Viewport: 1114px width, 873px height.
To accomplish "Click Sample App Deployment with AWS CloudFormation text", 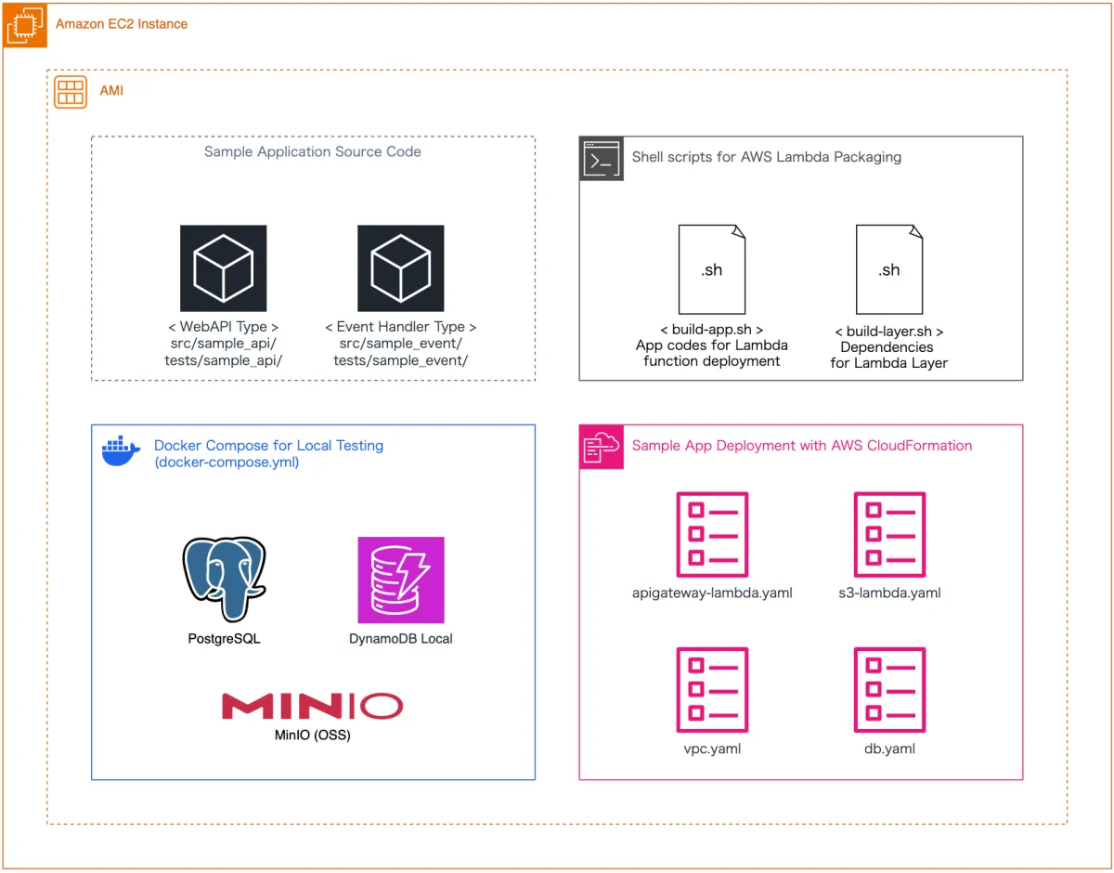I will click(x=801, y=446).
